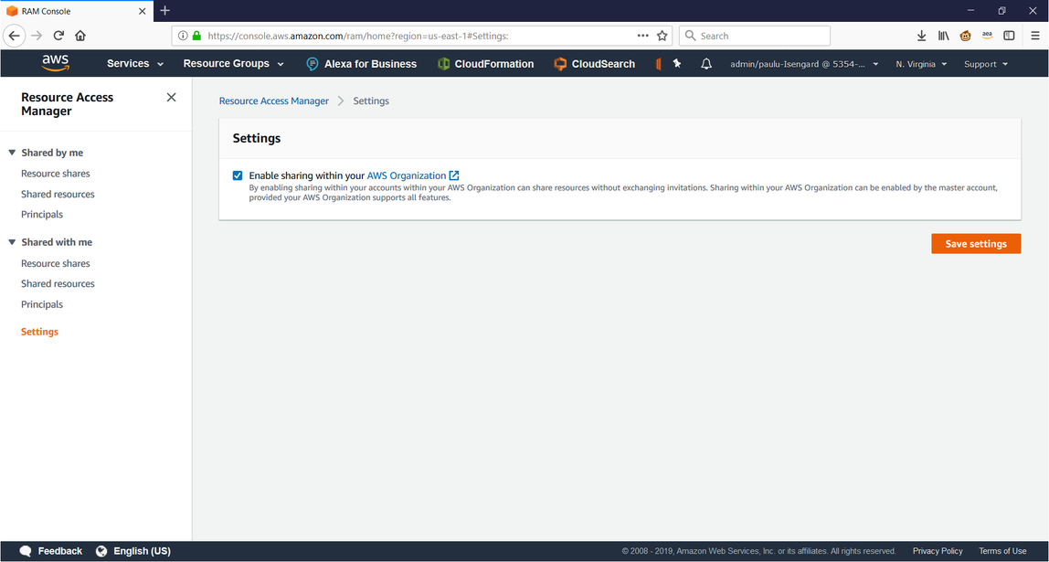The height and width of the screenshot is (562, 1049).
Task: Open Resource shares under Shared with me
Action: pyautogui.click(x=56, y=263)
